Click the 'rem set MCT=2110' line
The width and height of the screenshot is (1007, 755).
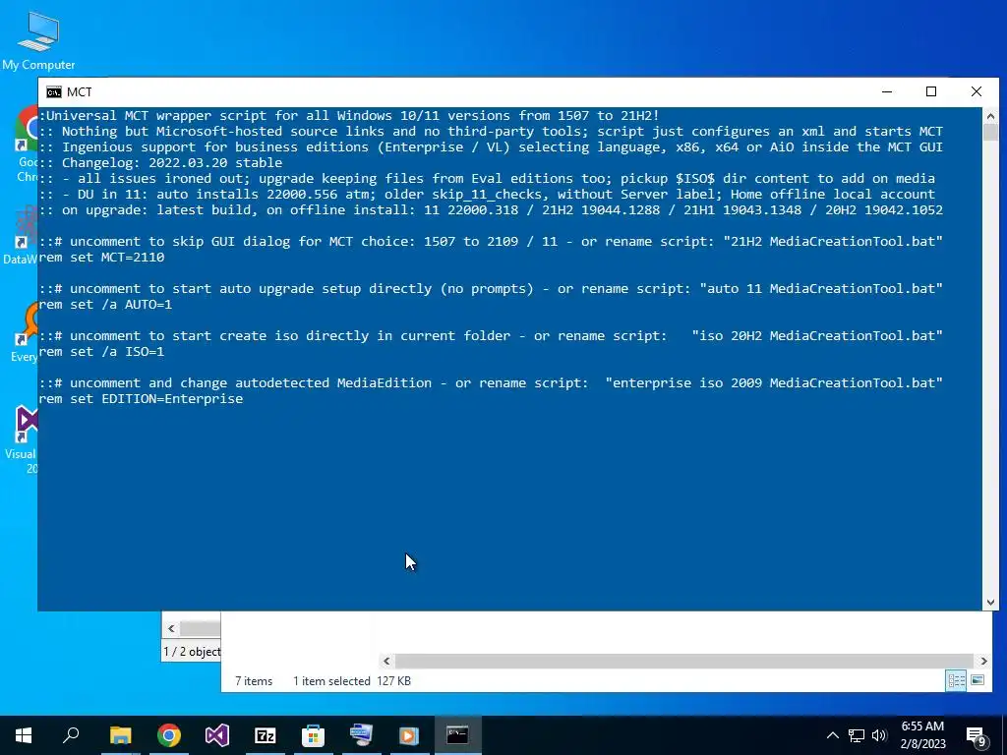101,258
